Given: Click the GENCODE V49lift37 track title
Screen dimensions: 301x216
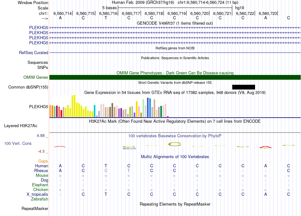Looking at the screenshot, I should pyautogui.click(x=175, y=23).
